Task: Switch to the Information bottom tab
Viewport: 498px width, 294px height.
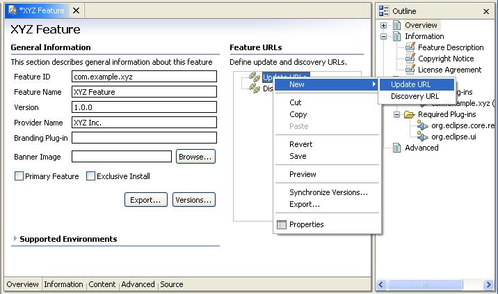Action: pos(63,284)
